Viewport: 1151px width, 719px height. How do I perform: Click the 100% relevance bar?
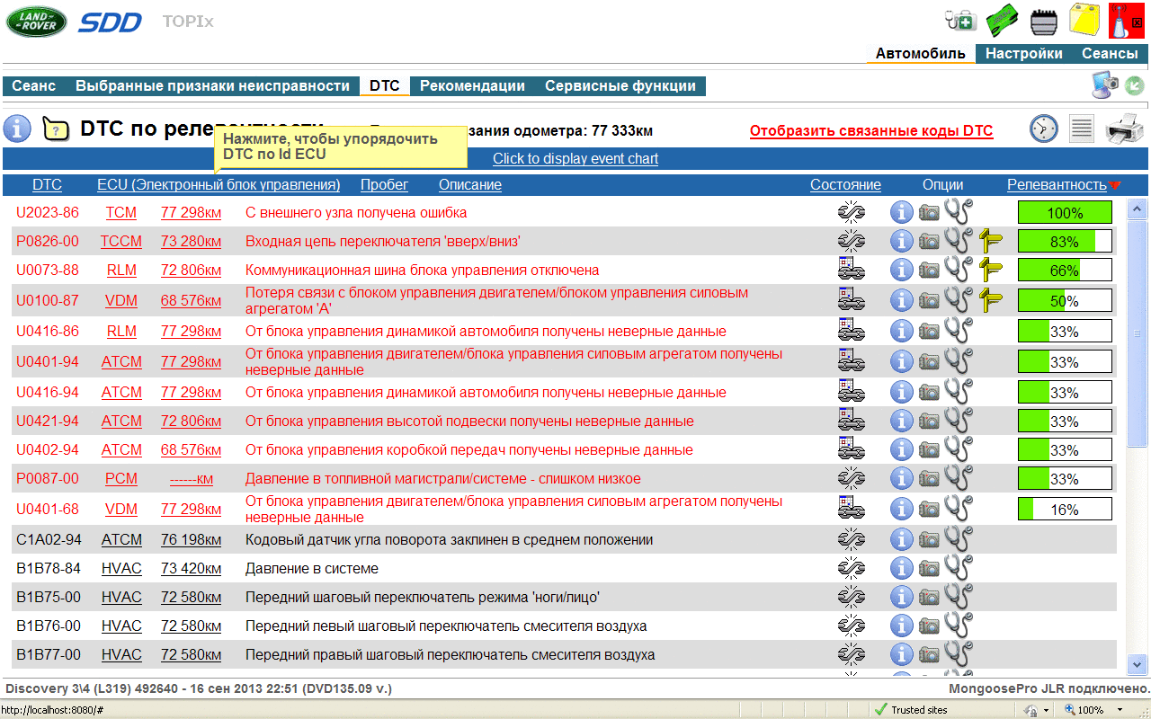coord(1065,213)
